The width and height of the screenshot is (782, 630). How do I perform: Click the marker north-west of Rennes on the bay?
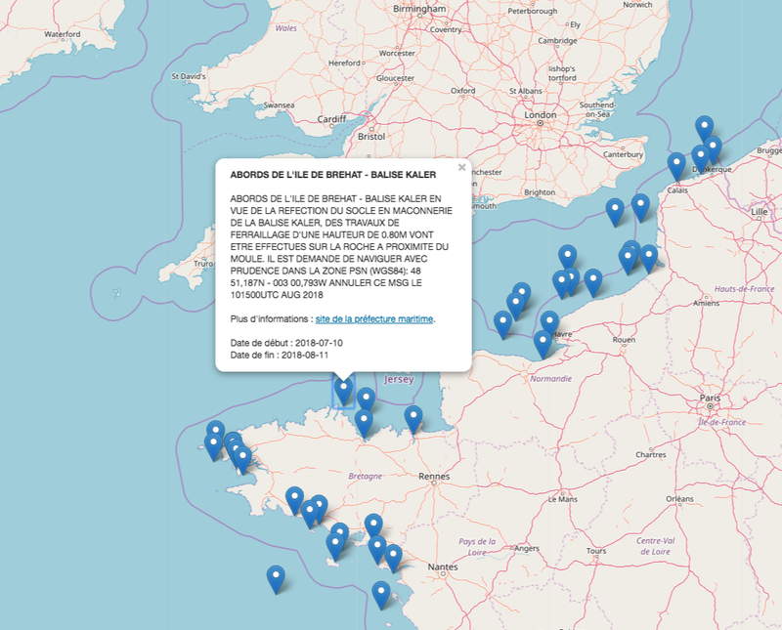pos(413,419)
